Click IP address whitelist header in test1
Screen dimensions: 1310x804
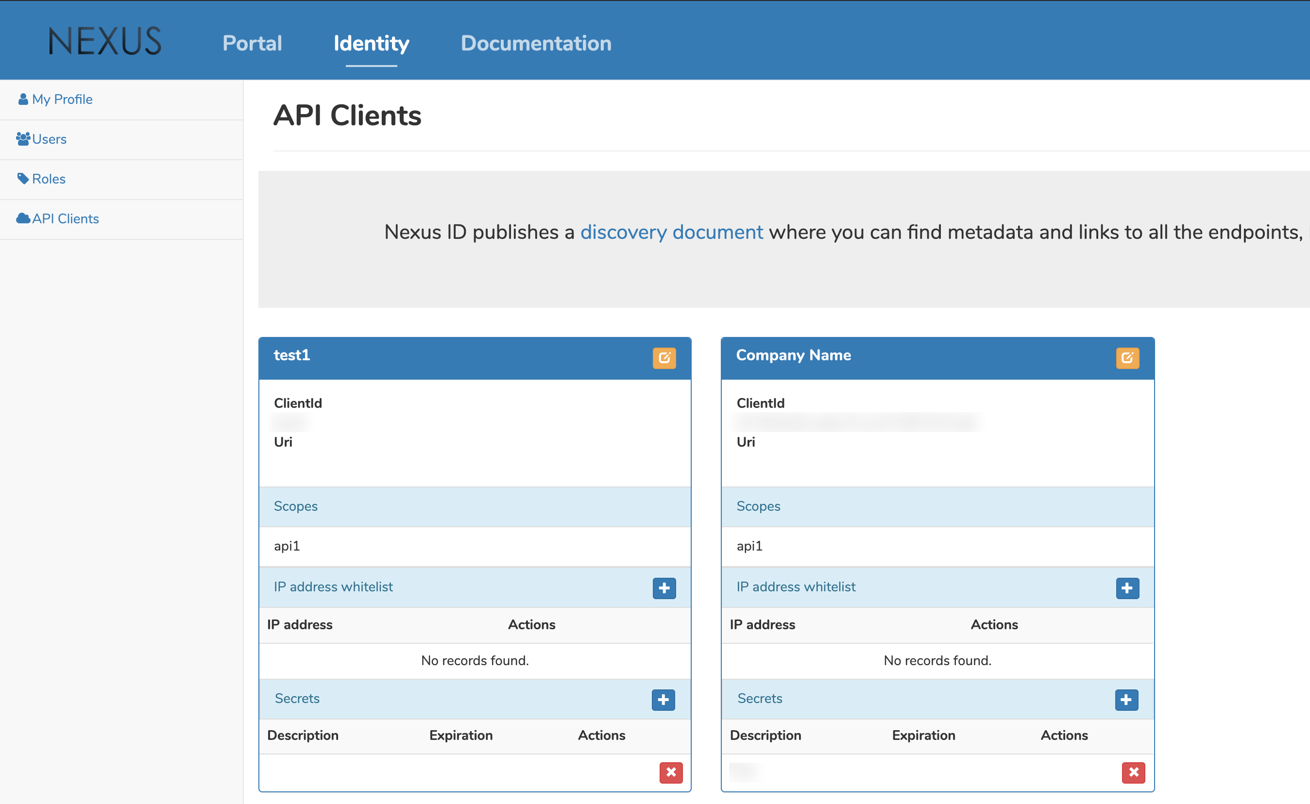tap(333, 587)
